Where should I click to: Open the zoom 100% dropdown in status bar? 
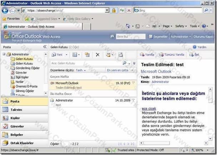point(208,150)
